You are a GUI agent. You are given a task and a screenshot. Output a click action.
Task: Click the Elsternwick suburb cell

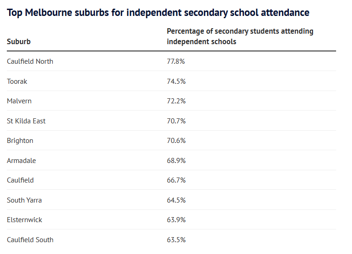click(25, 220)
